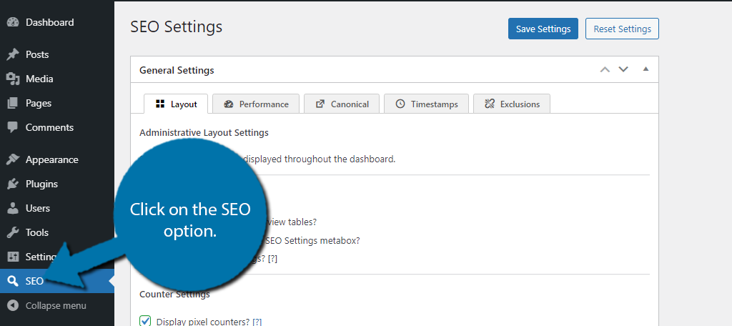Switch to the Layout tab
The height and width of the screenshot is (326, 732).
(176, 104)
